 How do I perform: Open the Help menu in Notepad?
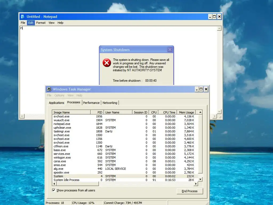click(61, 23)
